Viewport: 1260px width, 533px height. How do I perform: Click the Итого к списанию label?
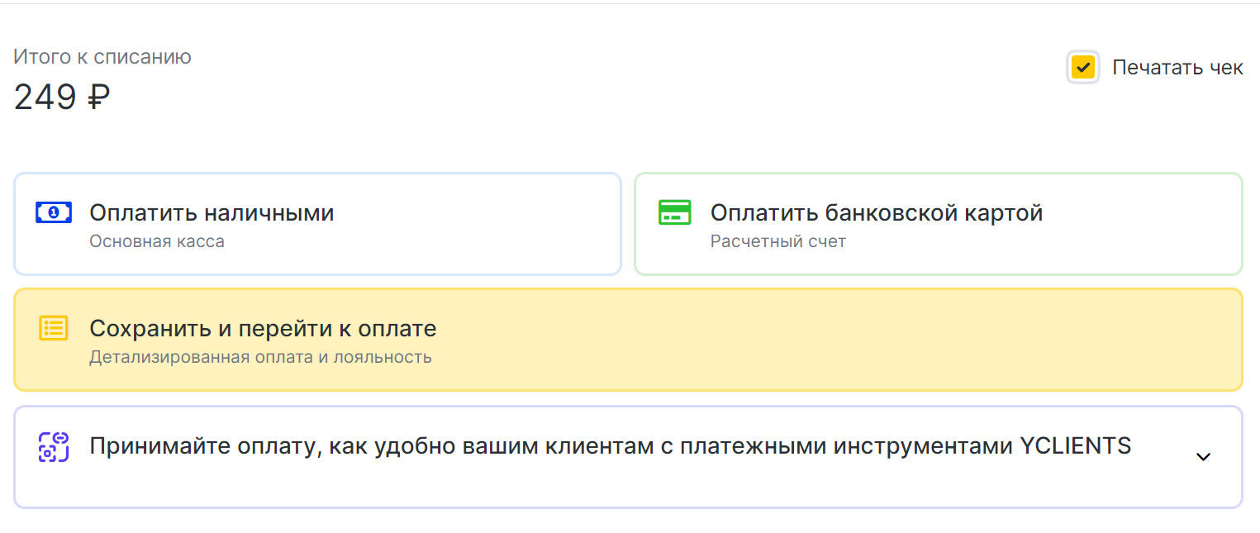[102, 57]
